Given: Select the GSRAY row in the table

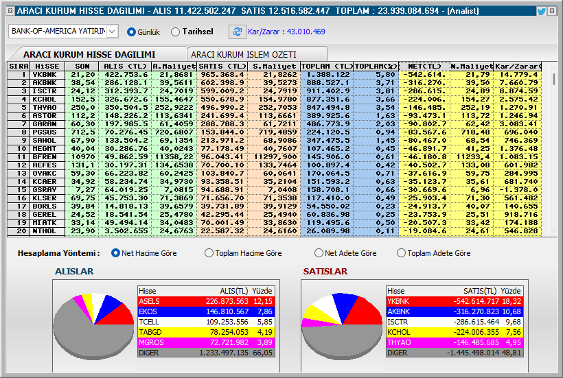Looking at the screenshot, I should click(x=275, y=190).
